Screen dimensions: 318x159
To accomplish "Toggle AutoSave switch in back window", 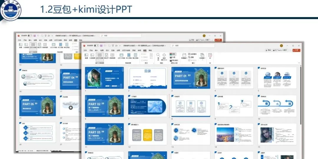I will point(30,35).
